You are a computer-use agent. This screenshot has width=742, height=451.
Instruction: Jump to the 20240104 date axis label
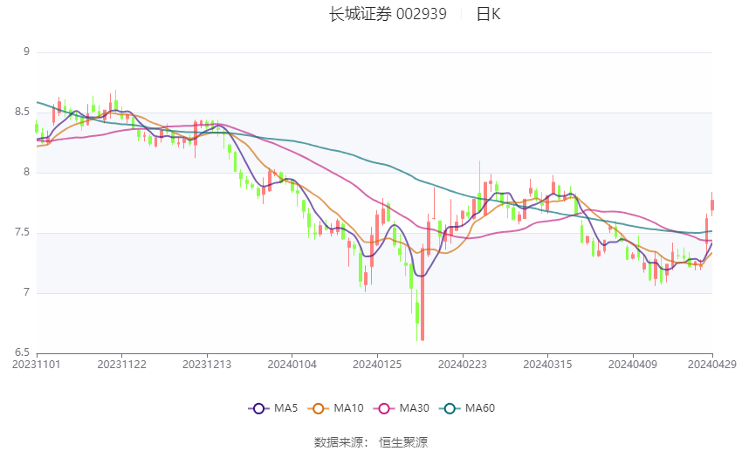(x=292, y=364)
